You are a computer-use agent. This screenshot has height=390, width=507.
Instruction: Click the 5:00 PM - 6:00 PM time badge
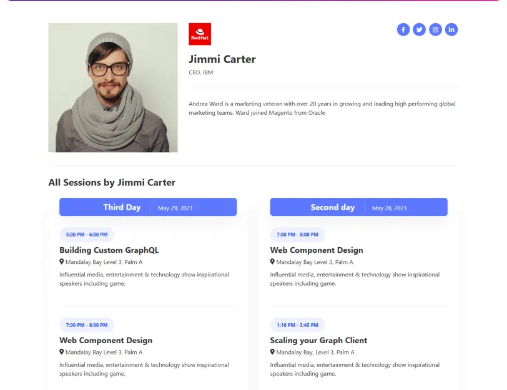[87, 235]
